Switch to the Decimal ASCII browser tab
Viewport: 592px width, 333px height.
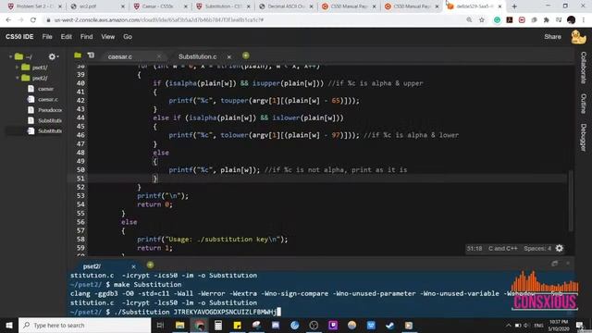[x=286, y=6]
